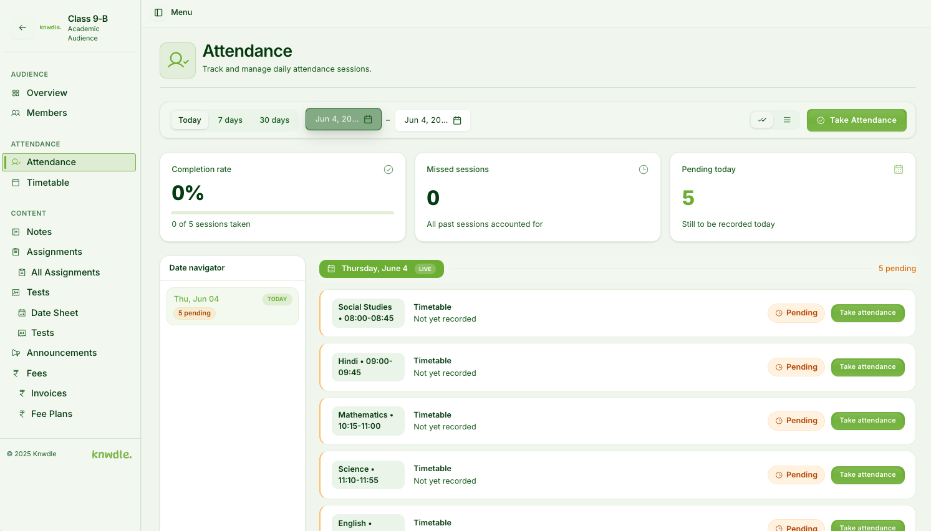Screen dimensions: 931x531
Task: Switch to the double-check view toggle
Action: [x=762, y=120]
